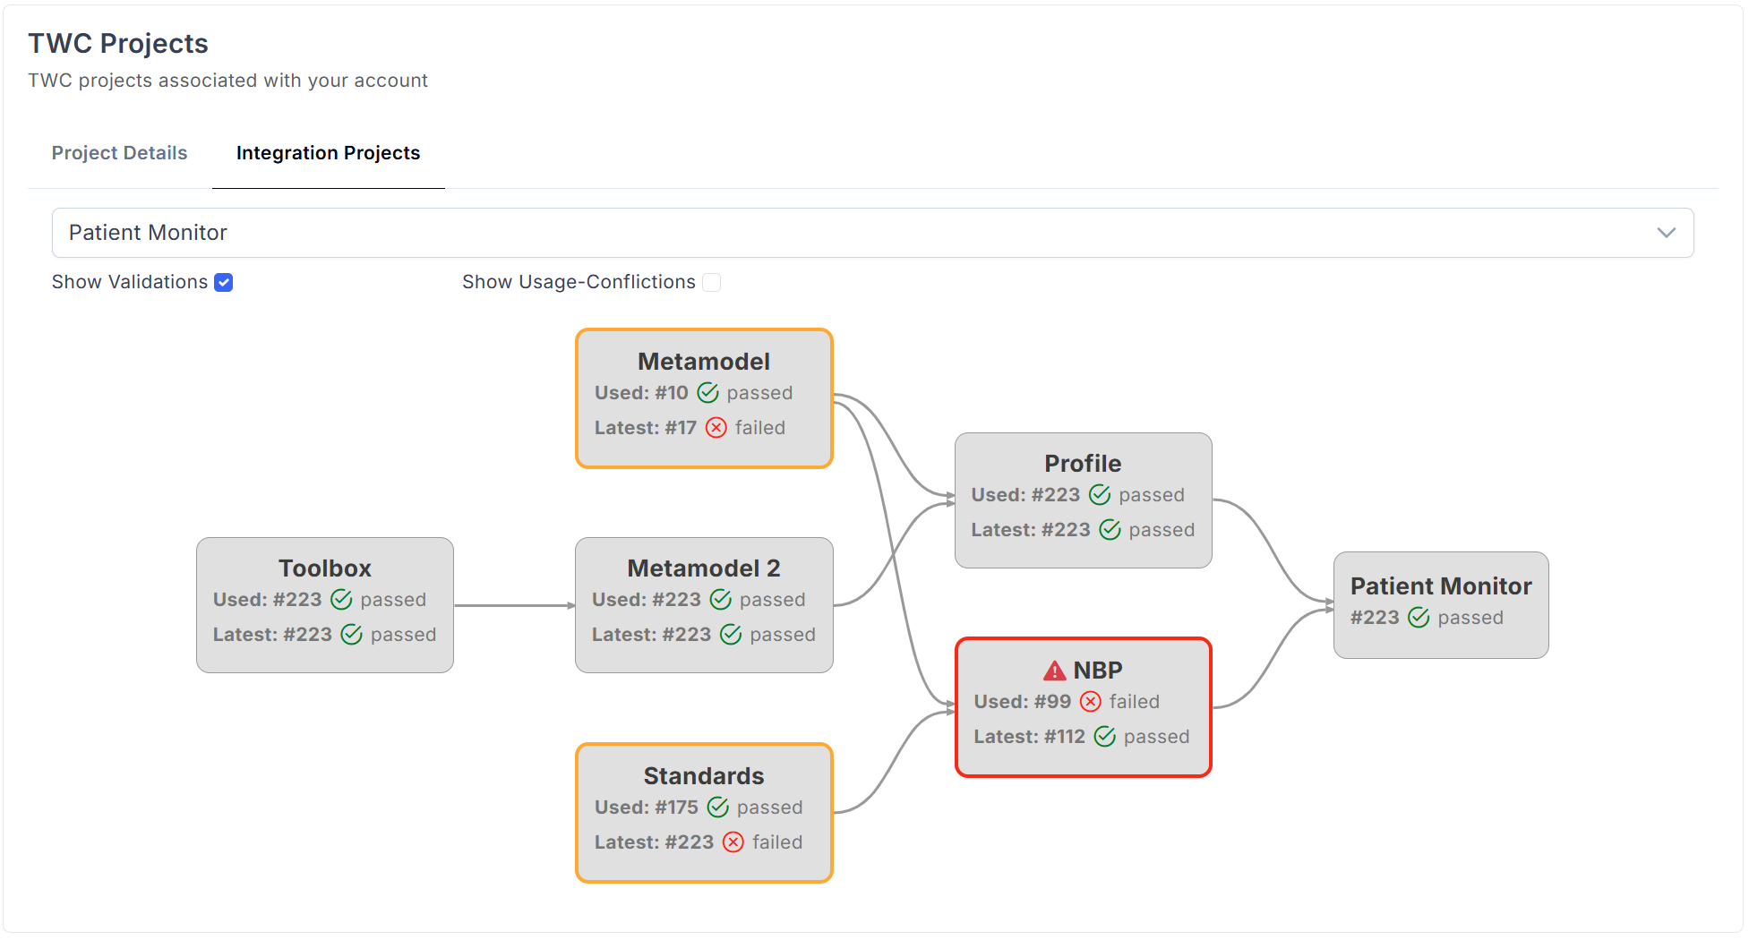Select the Integration Projects tab

click(x=328, y=153)
